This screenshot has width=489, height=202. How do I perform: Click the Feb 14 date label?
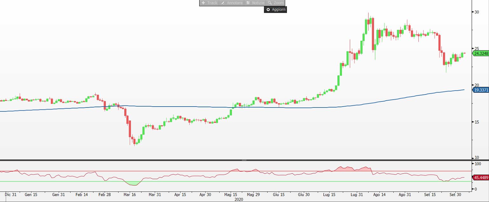(x=82, y=194)
